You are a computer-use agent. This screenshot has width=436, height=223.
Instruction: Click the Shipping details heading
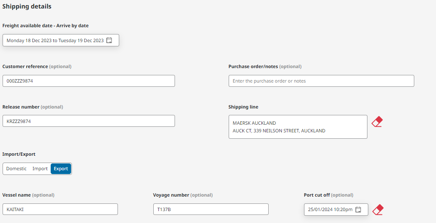pos(27,7)
